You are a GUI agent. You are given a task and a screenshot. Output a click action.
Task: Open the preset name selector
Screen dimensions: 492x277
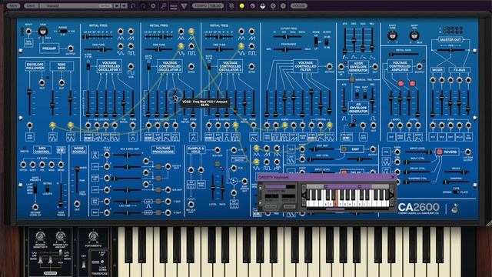click(x=76, y=5)
